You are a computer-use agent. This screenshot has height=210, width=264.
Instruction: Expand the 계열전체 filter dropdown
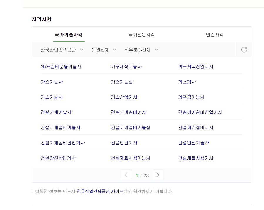(x=104, y=50)
